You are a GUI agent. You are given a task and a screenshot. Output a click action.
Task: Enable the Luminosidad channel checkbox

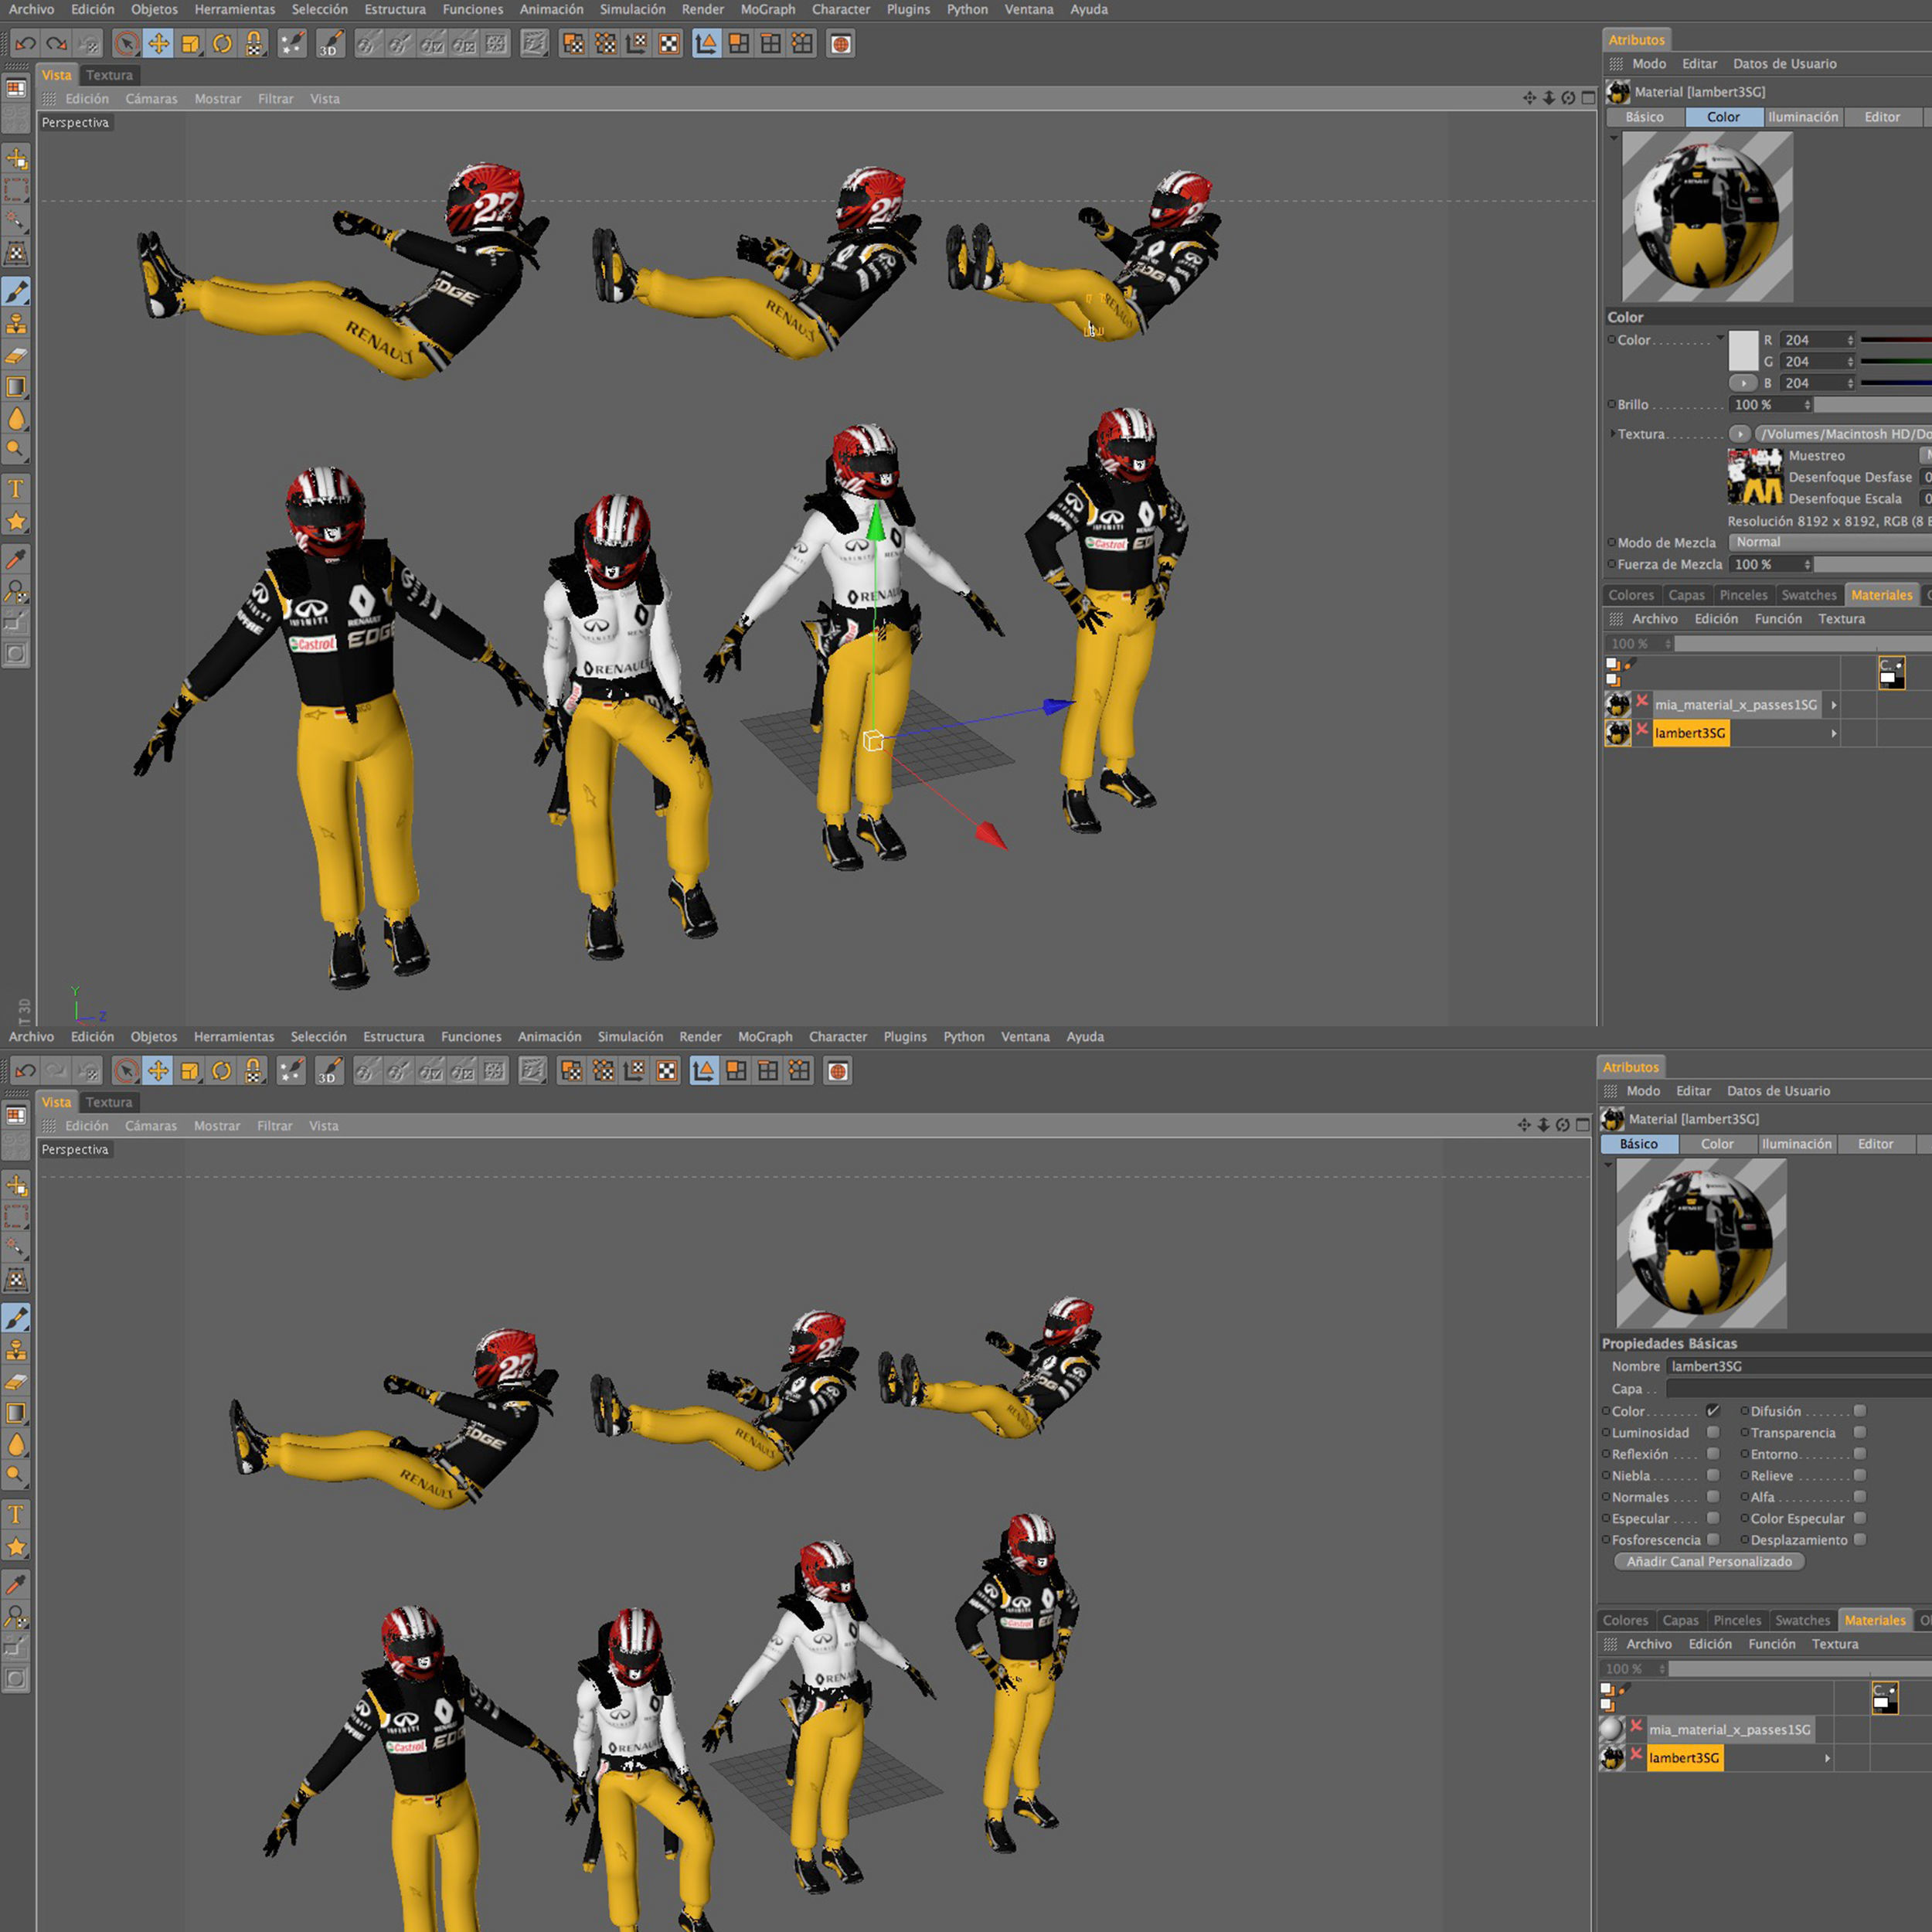1713,1433
